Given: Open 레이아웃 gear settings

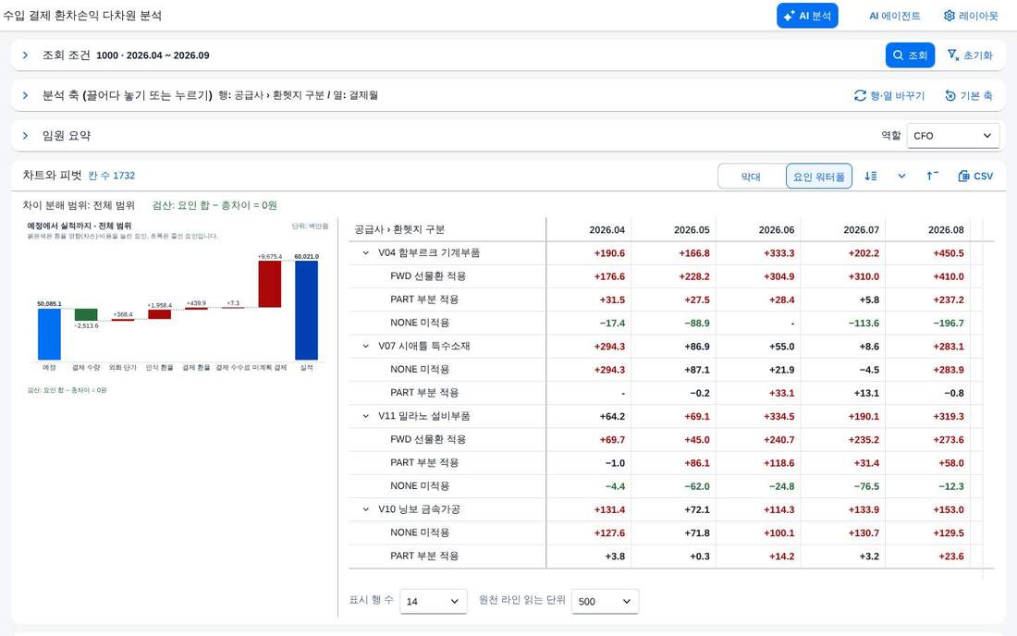Looking at the screenshot, I should tap(970, 16).
